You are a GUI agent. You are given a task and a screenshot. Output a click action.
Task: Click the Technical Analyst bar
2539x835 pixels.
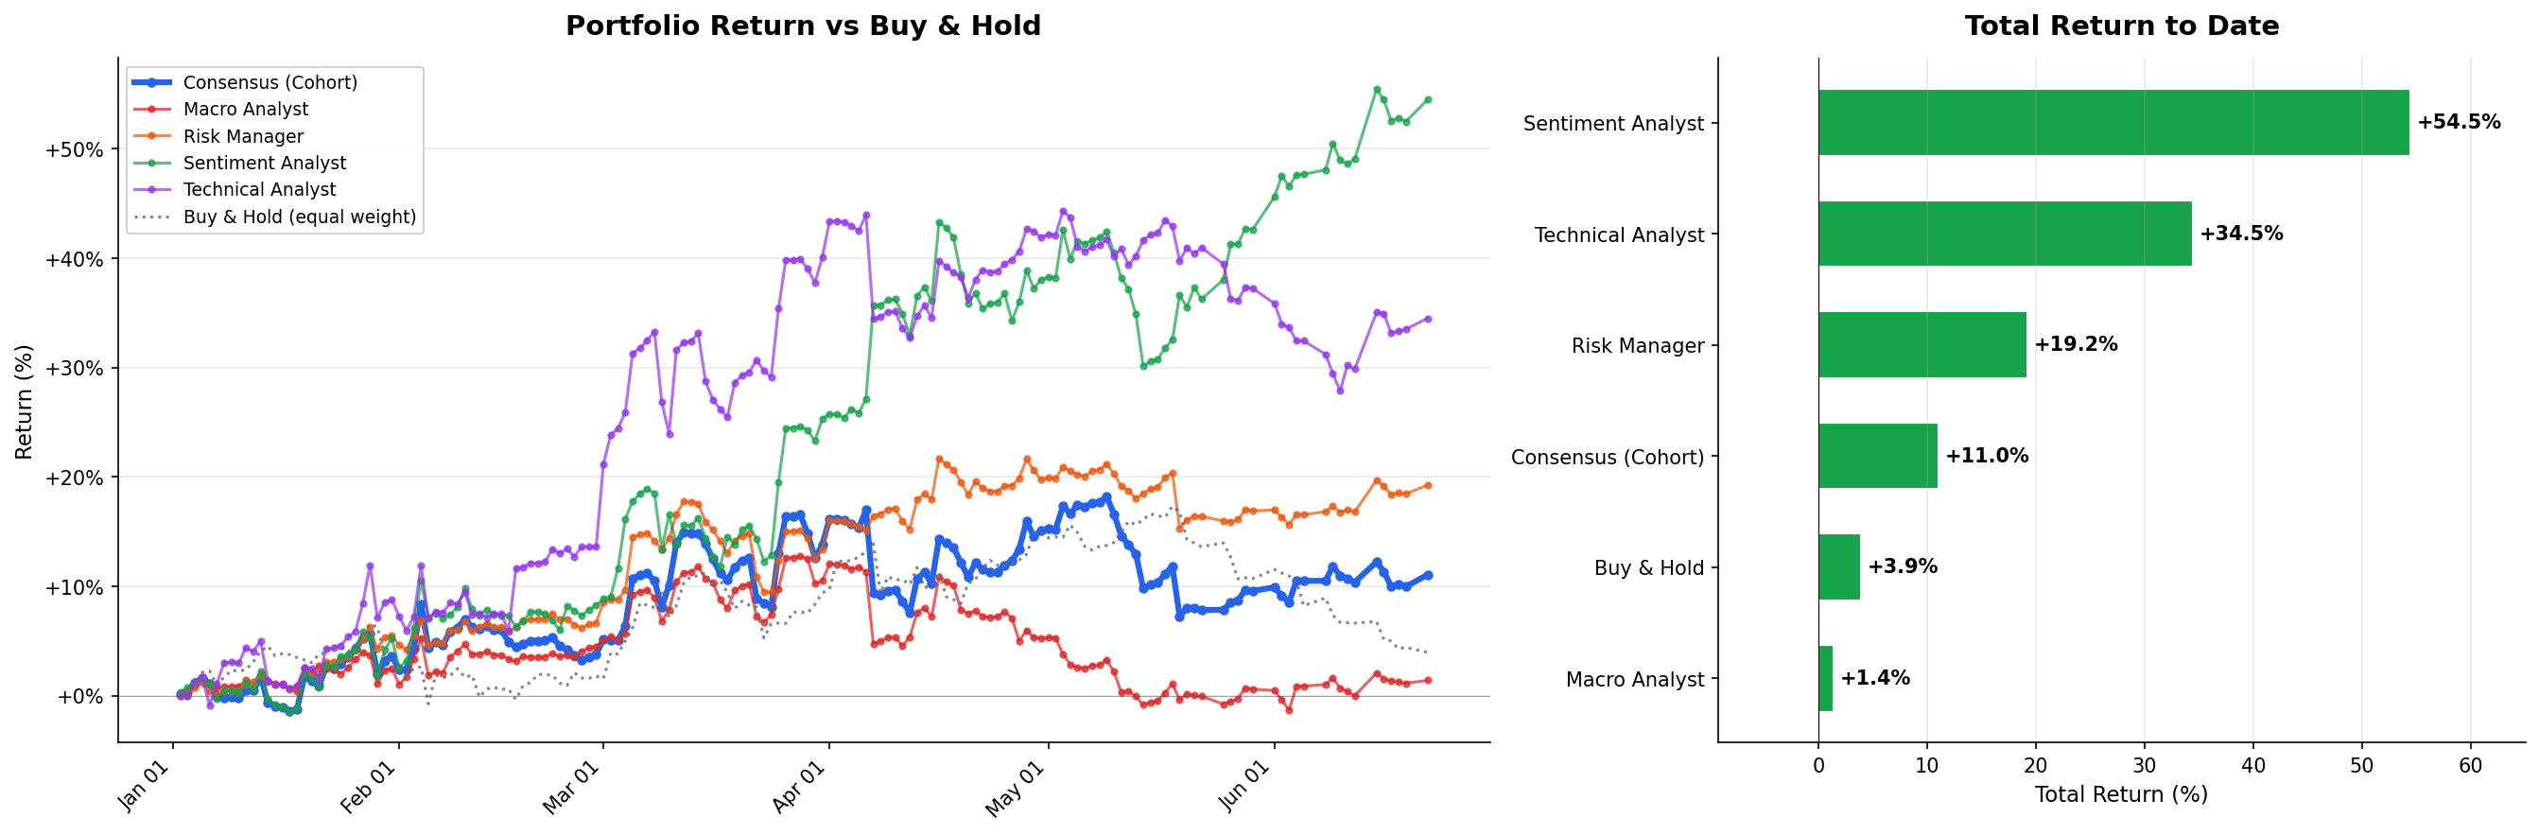click(x=2005, y=234)
